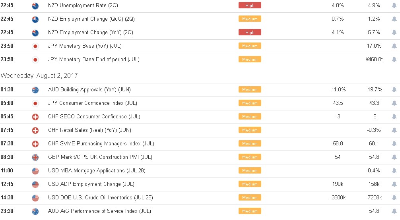The height and width of the screenshot is (220, 400).
Task: Toggle alert bell for NZD Unemployment Rate
Action: click(x=394, y=5)
